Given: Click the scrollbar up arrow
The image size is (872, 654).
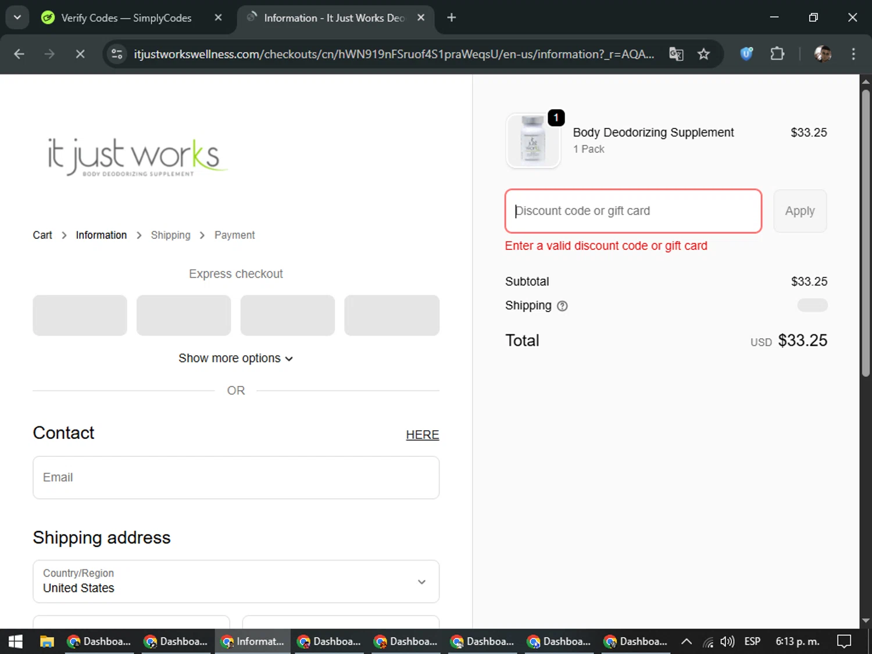Looking at the screenshot, I should [866, 81].
